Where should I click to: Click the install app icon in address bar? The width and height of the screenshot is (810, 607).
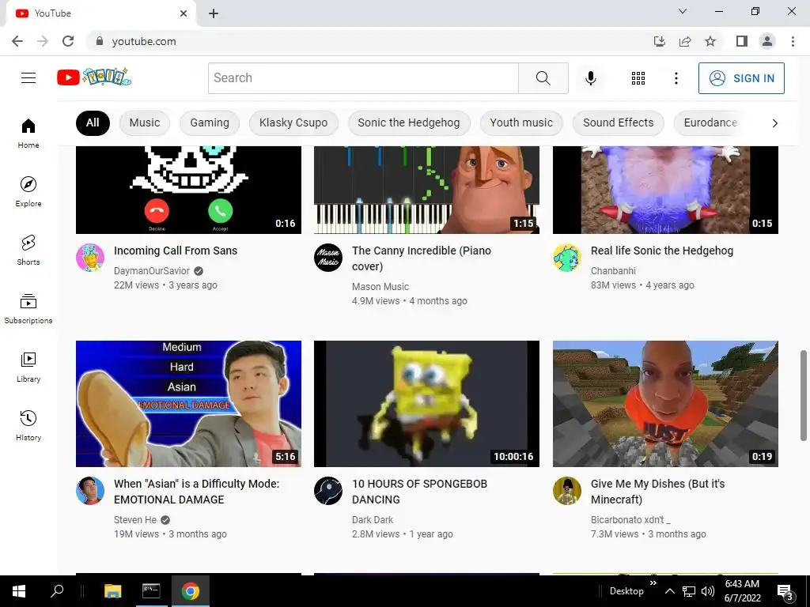[660, 41]
